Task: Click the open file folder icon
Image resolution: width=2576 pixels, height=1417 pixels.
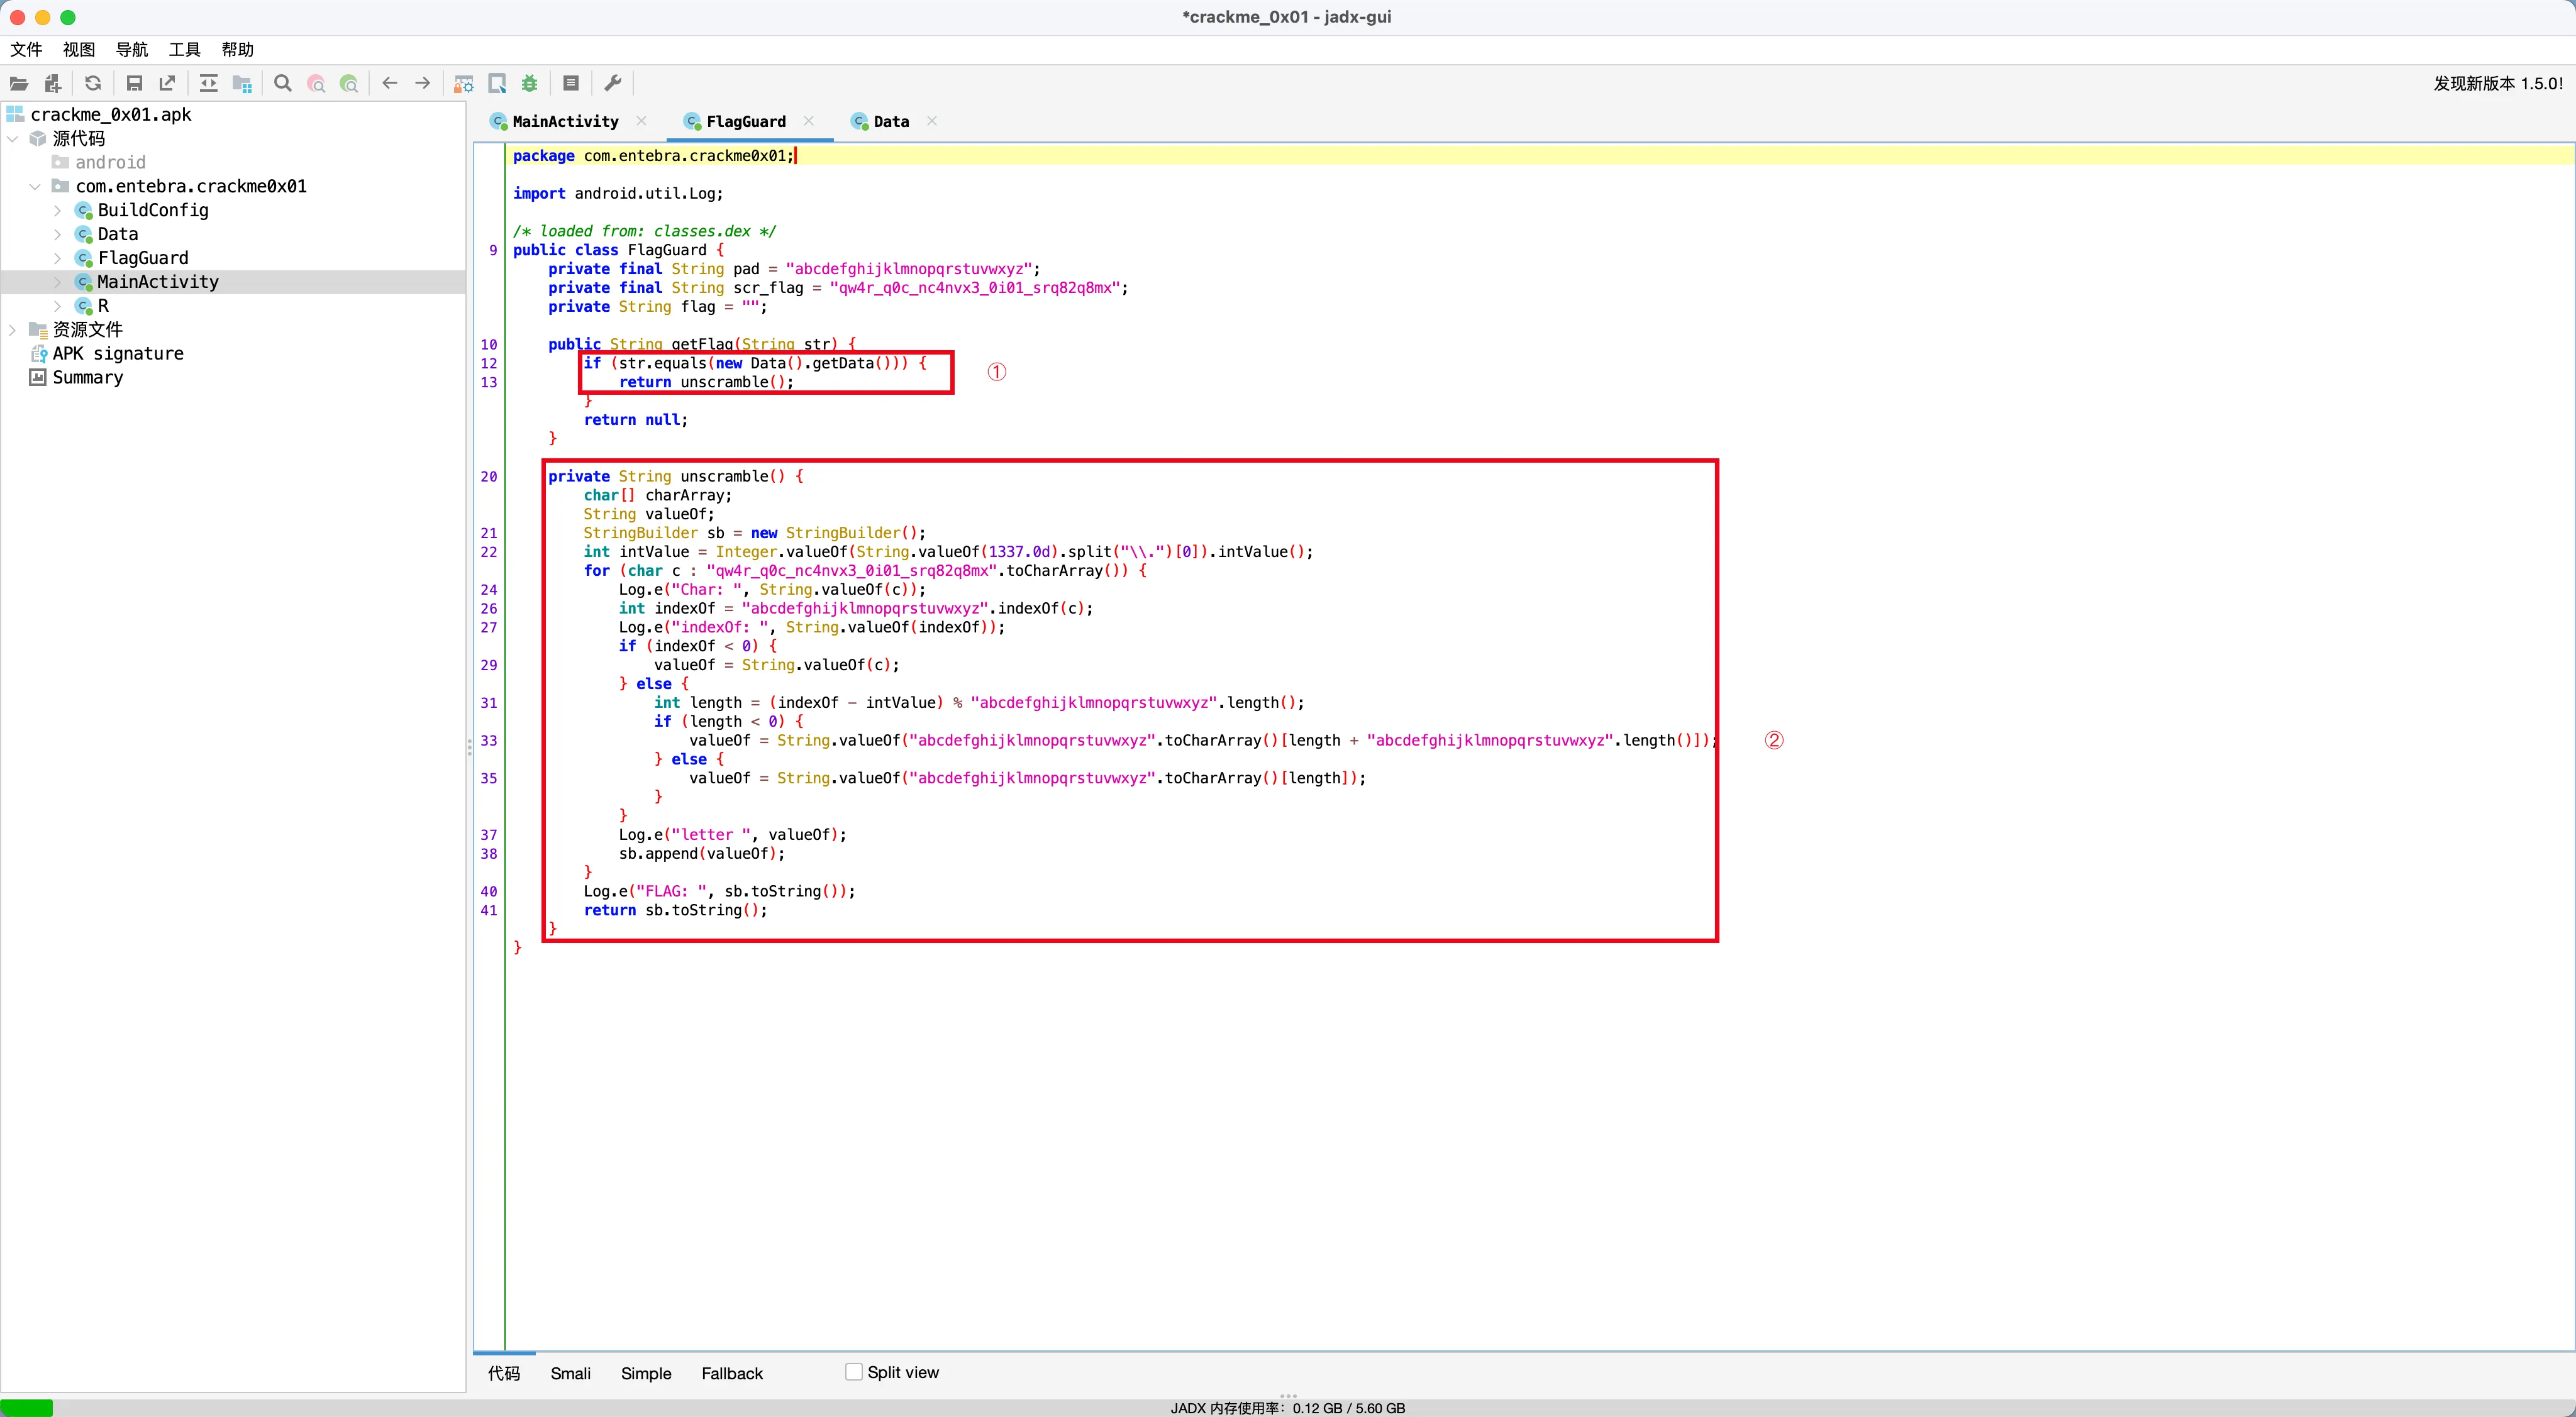Action: tap(19, 83)
